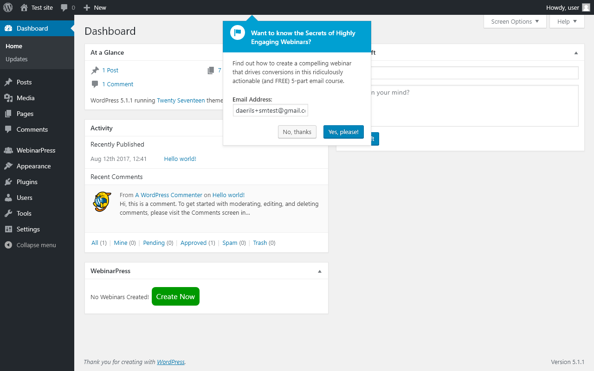Filter comments by Spam
This screenshot has width=594, height=371.
230,243
